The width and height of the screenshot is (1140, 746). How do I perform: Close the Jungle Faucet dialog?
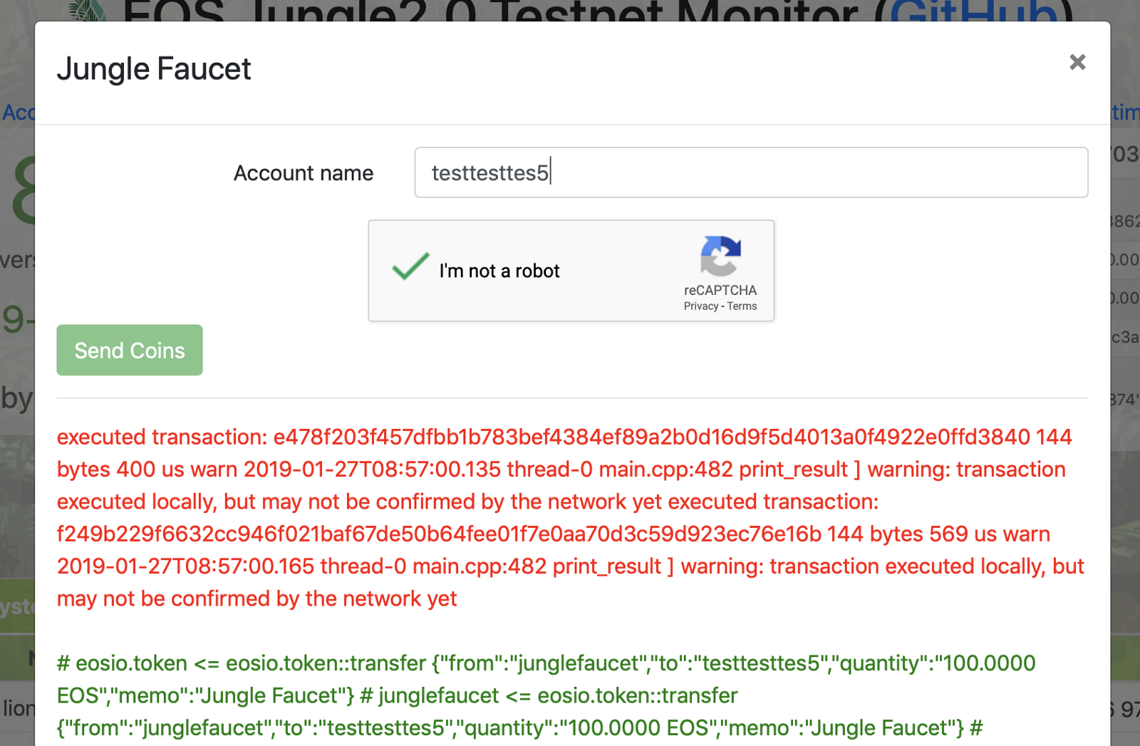click(1077, 63)
